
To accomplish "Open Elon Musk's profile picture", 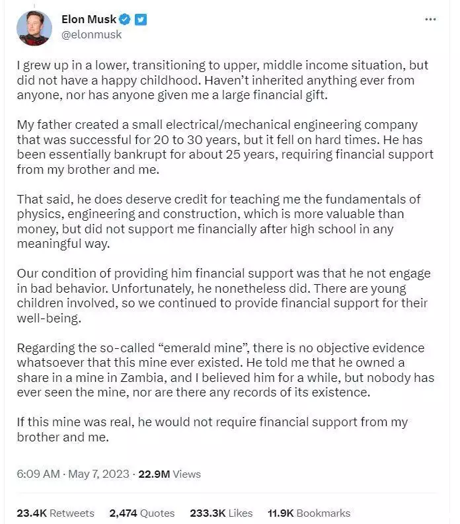I will tap(34, 27).
